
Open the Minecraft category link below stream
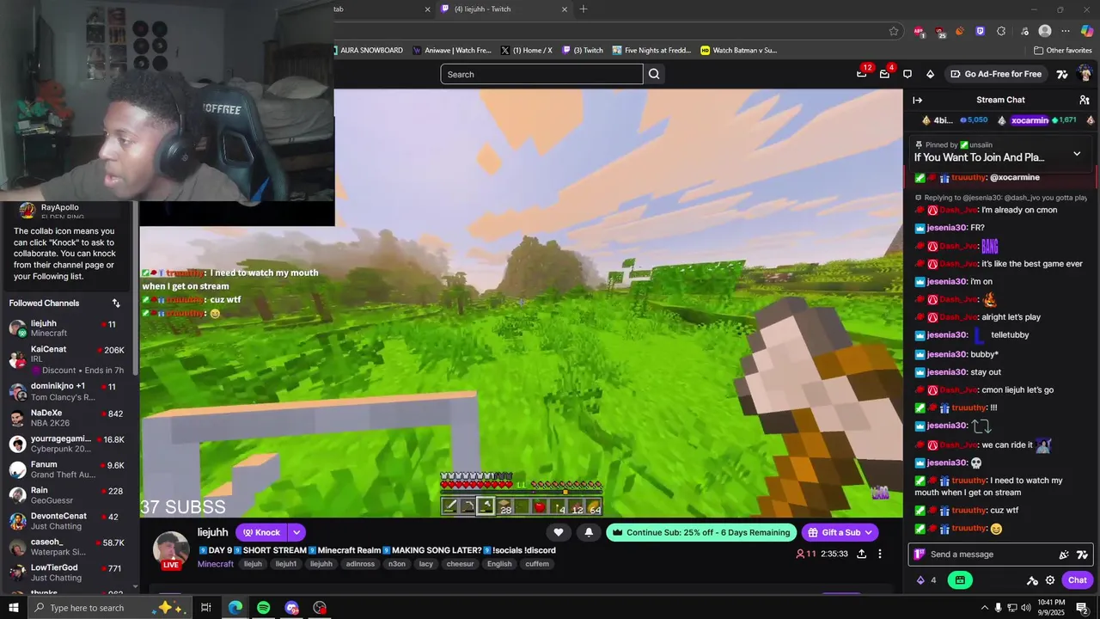(216, 564)
